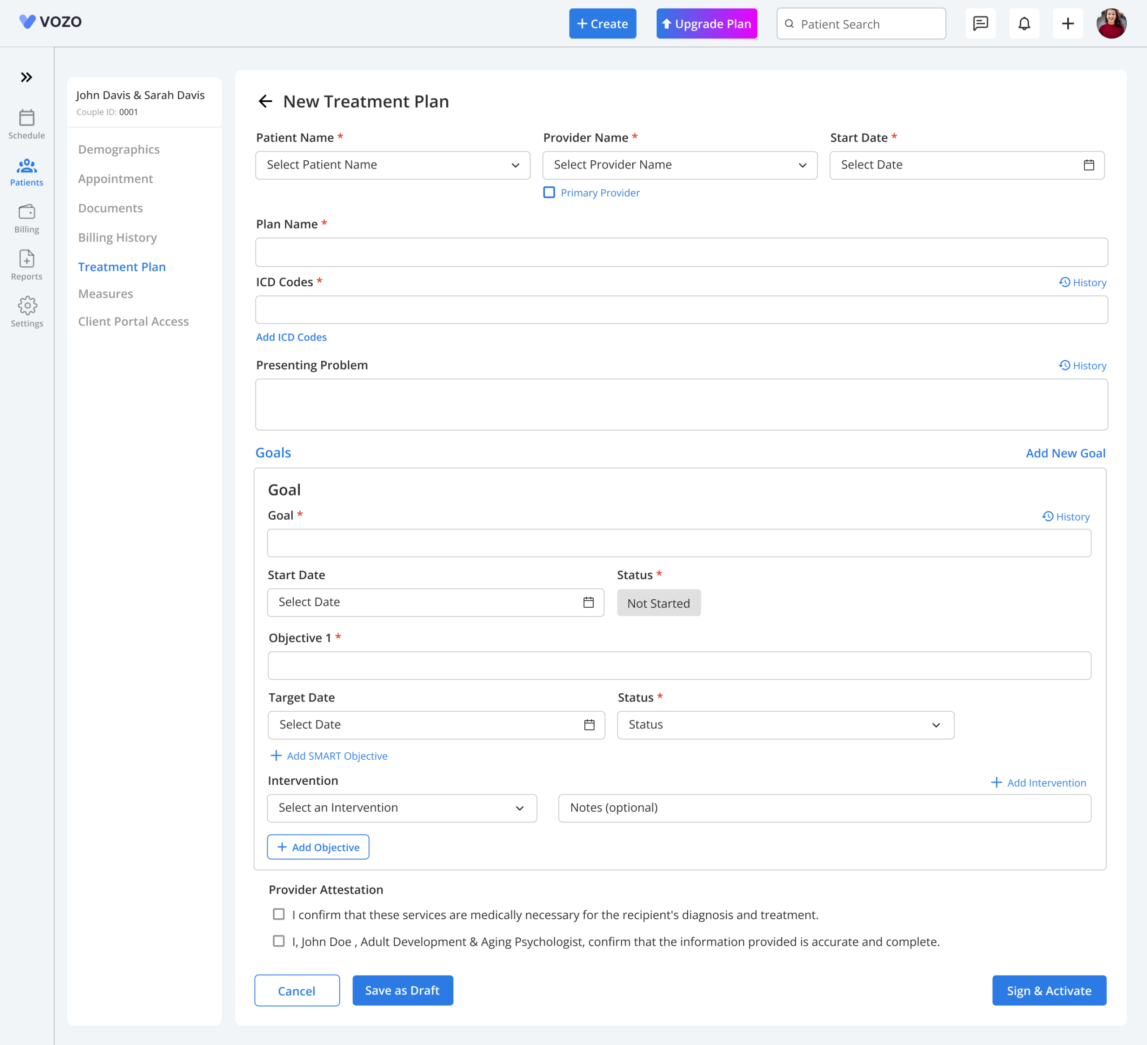The image size is (1147, 1045).
Task: Click Sign & Activate button
Action: 1049,990
